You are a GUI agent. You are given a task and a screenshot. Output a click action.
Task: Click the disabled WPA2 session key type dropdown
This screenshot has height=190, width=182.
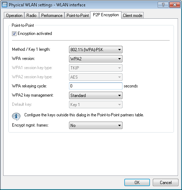[96, 77]
